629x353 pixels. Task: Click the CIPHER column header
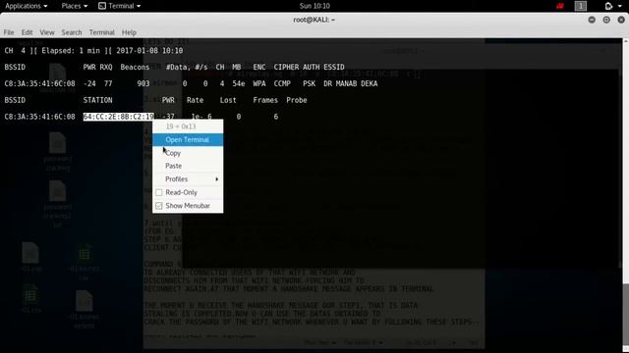[x=286, y=68]
